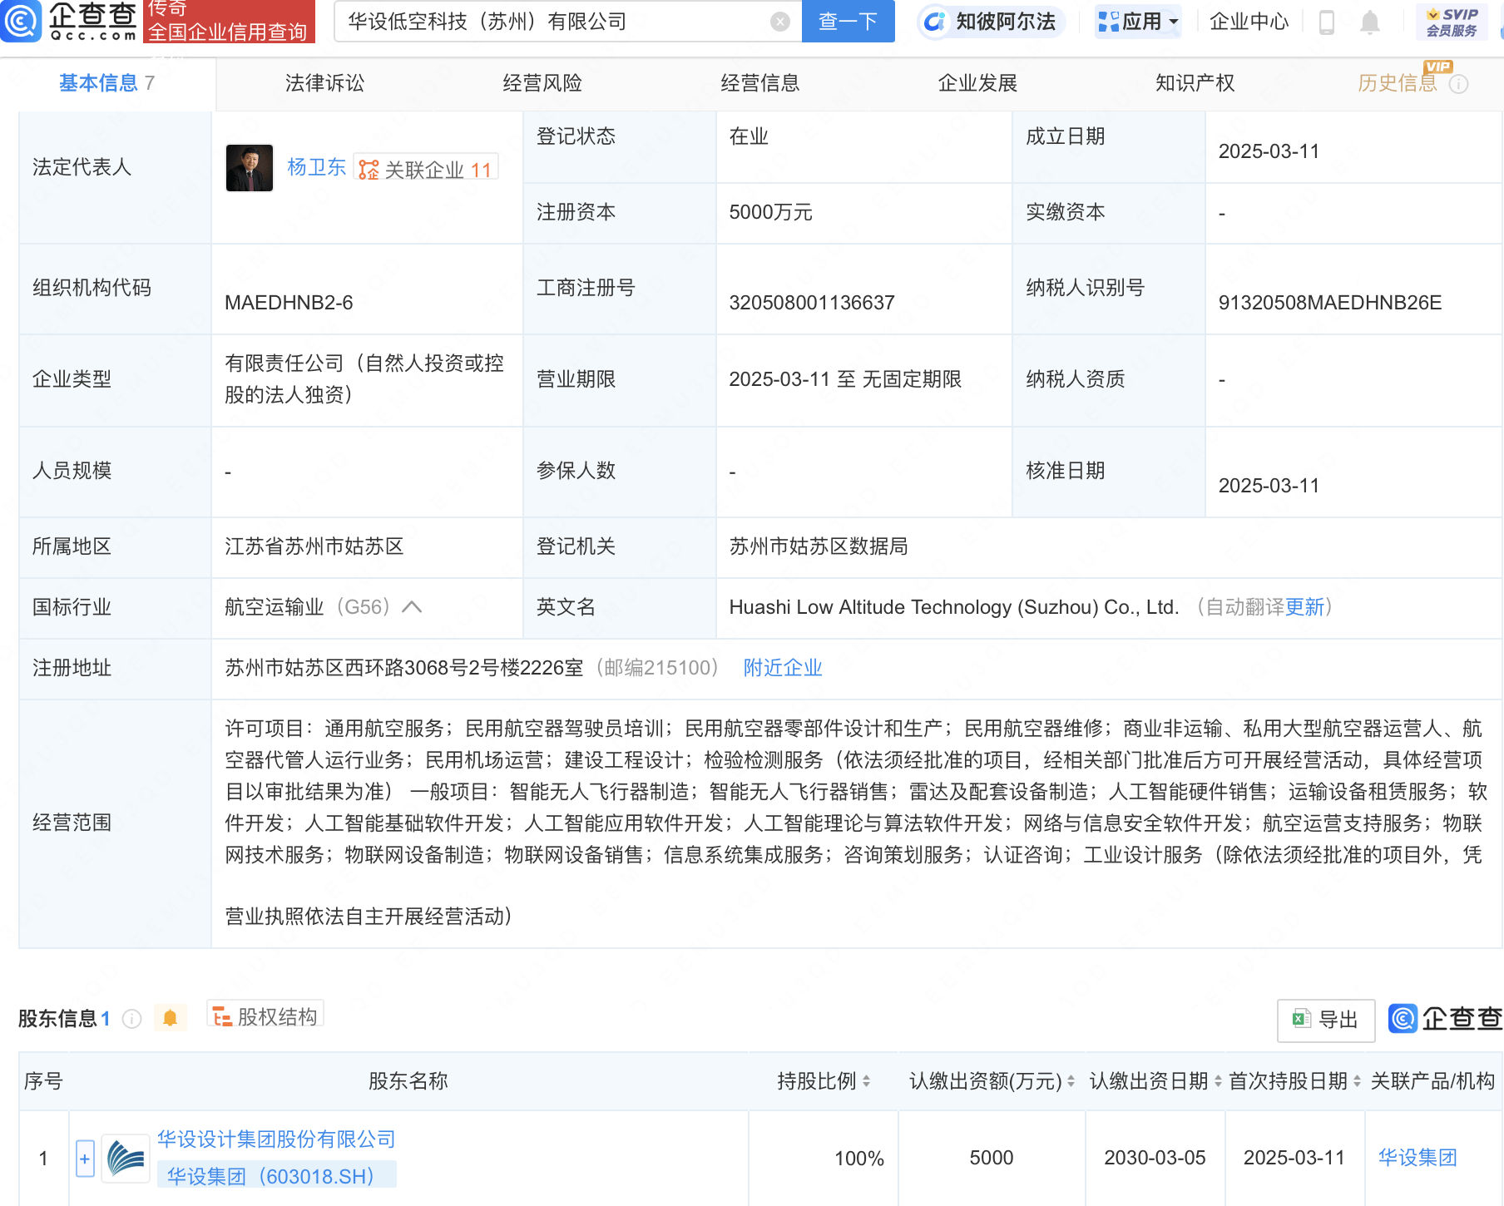Screen dimensions: 1504x1206
Task: Click 更新 link next to English name
Action: 1304,607
